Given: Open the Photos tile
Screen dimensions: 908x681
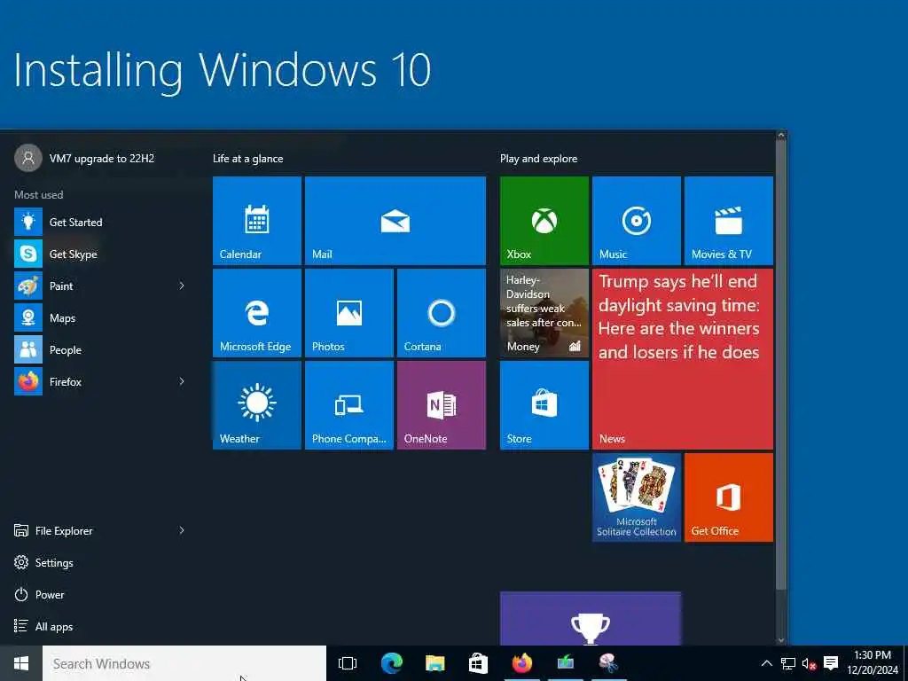Looking at the screenshot, I should point(349,313).
